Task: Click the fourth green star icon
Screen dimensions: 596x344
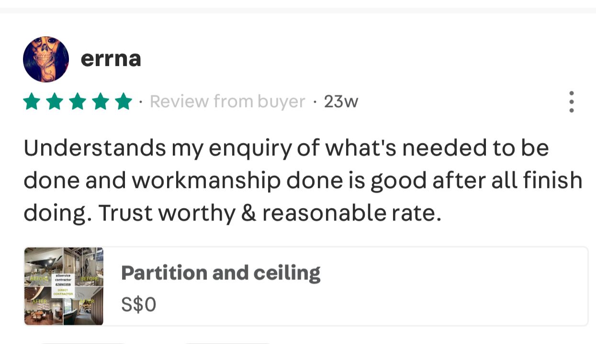Action: (101, 101)
